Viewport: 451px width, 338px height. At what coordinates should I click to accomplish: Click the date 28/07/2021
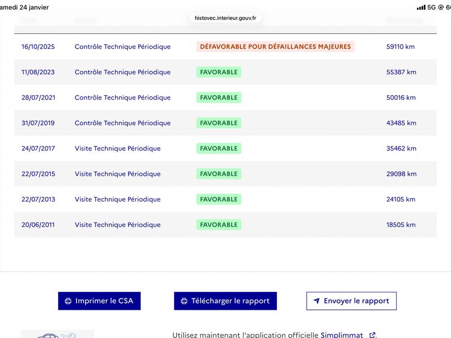(x=38, y=97)
